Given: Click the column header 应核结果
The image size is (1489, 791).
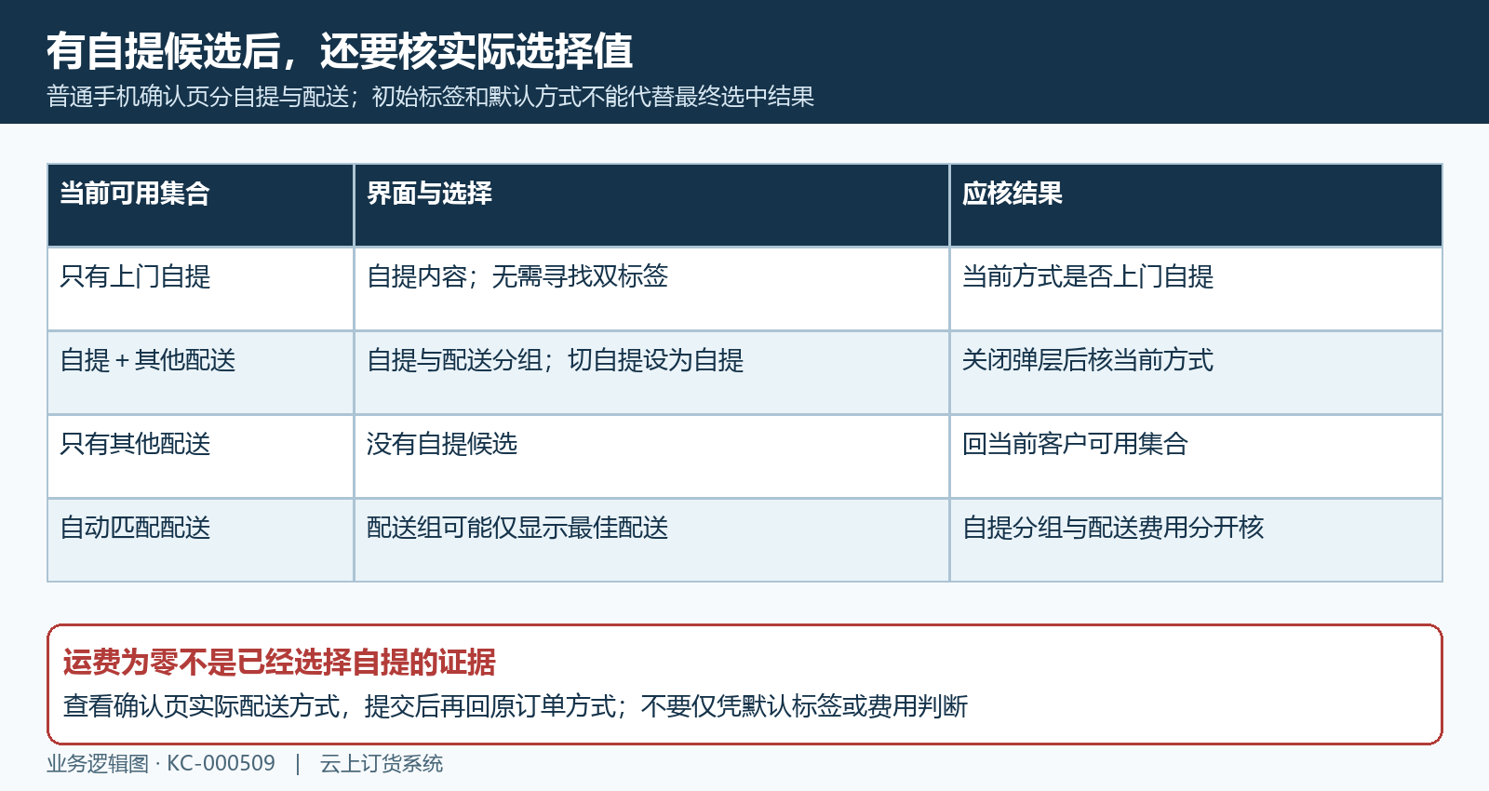Looking at the screenshot, I should click(1196, 206).
